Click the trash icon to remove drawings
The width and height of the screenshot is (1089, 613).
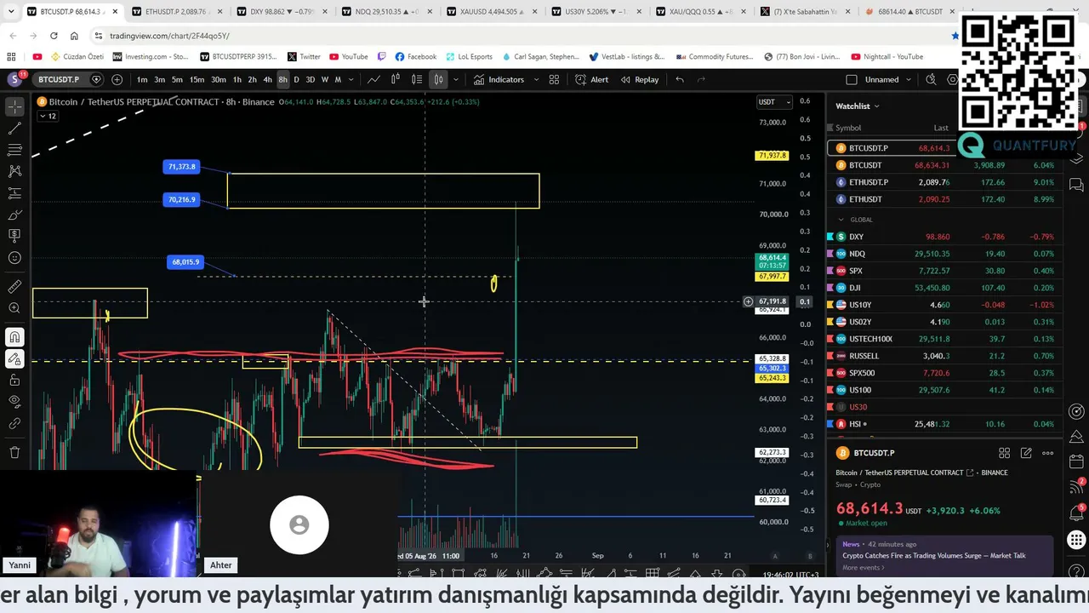point(14,452)
